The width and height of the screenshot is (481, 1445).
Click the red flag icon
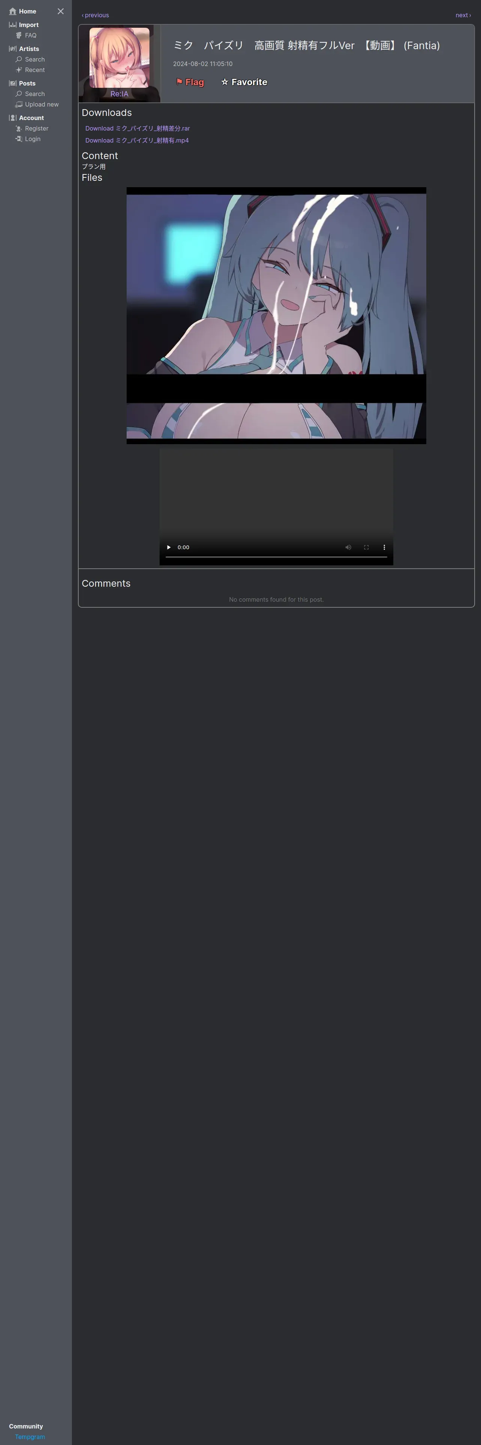[x=179, y=82]
